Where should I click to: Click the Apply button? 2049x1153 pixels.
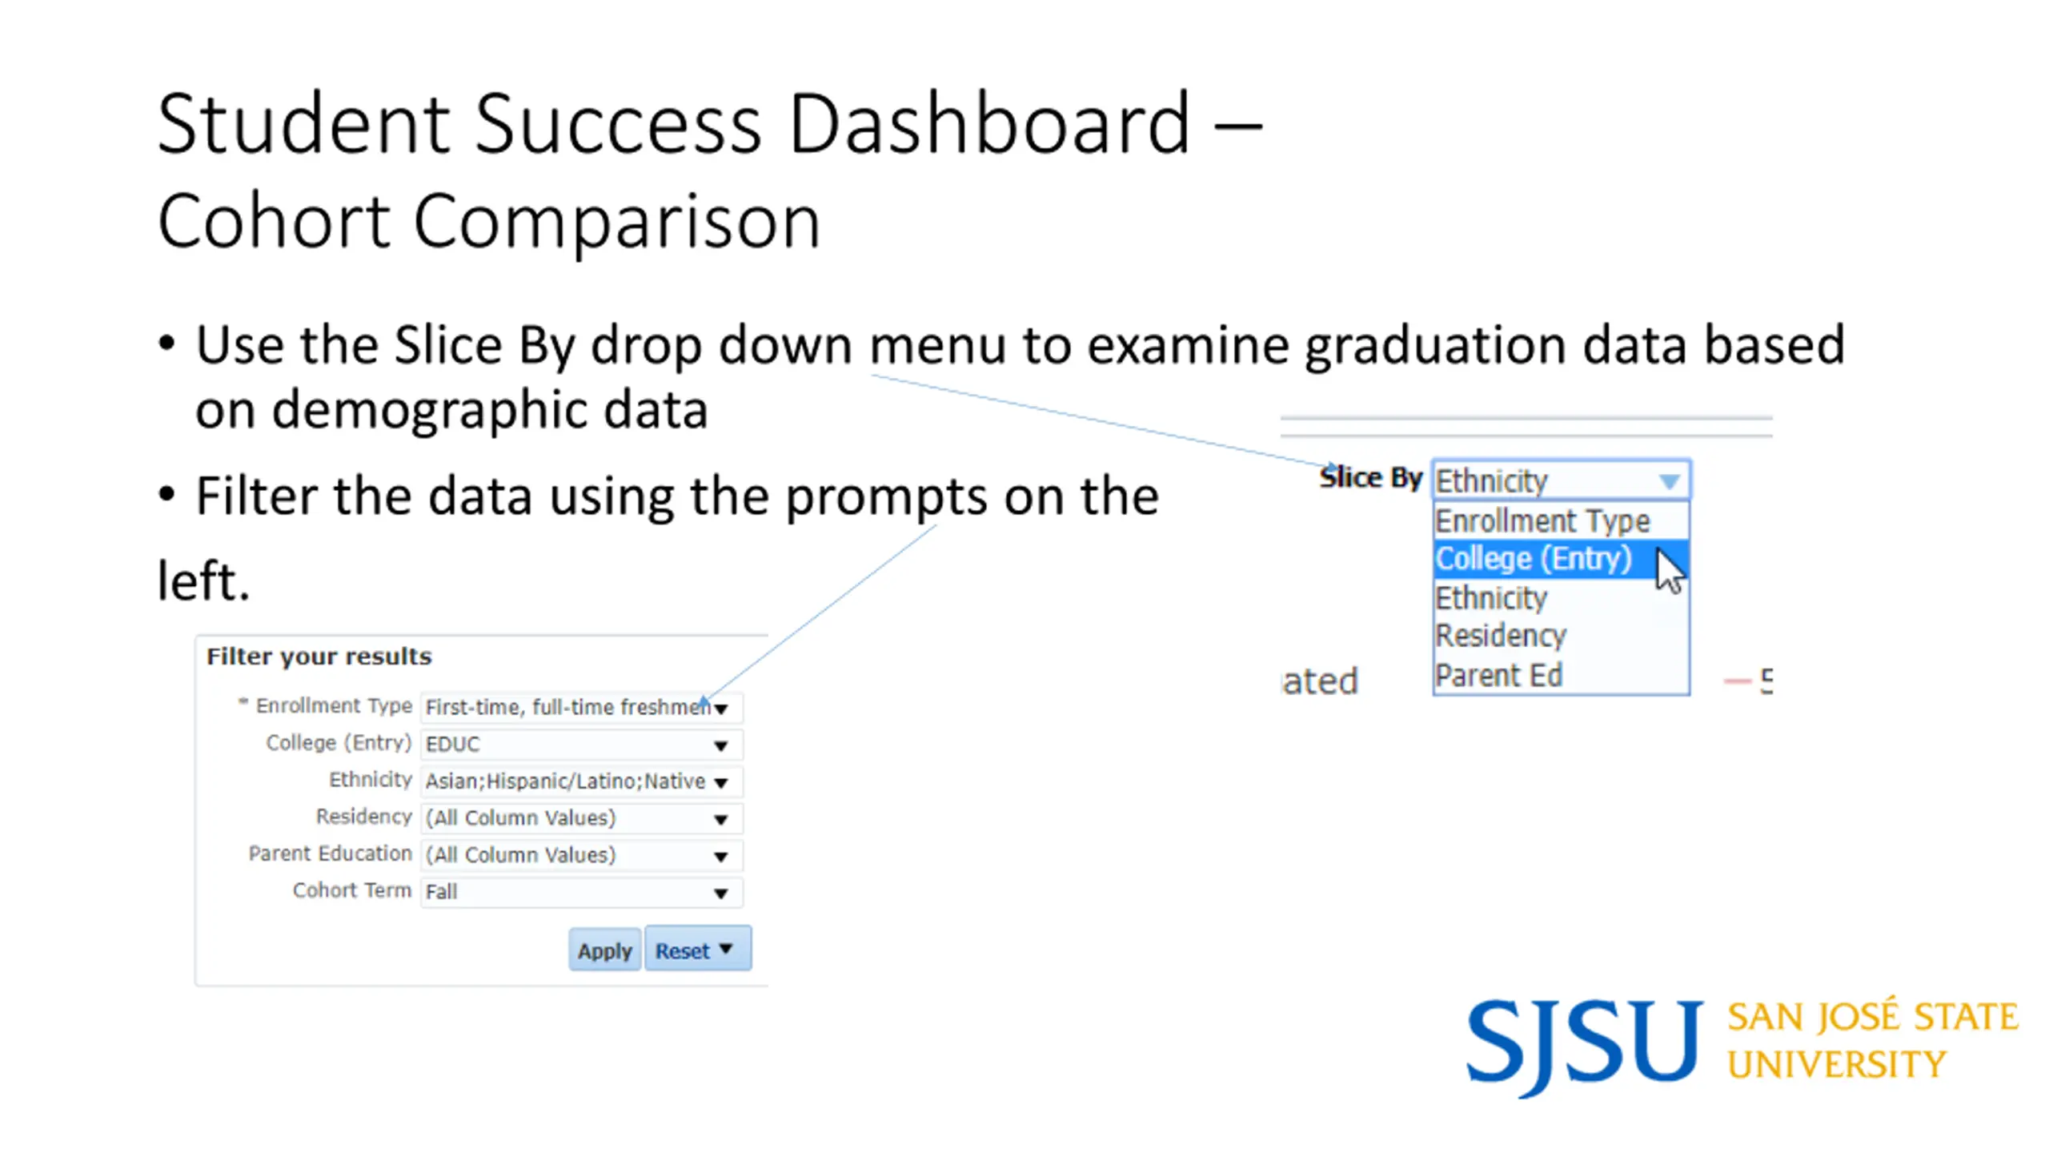[604, 950]
